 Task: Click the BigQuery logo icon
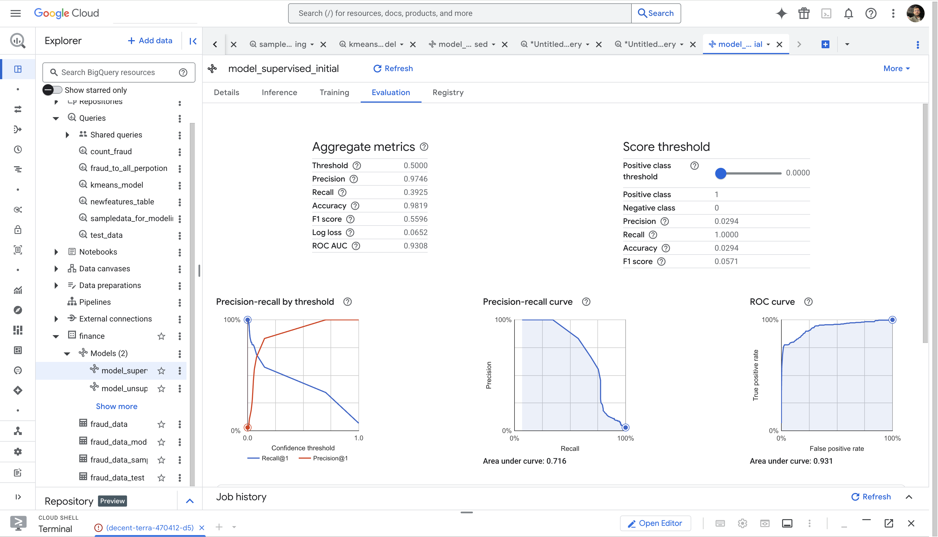click(x=17, y=41)
